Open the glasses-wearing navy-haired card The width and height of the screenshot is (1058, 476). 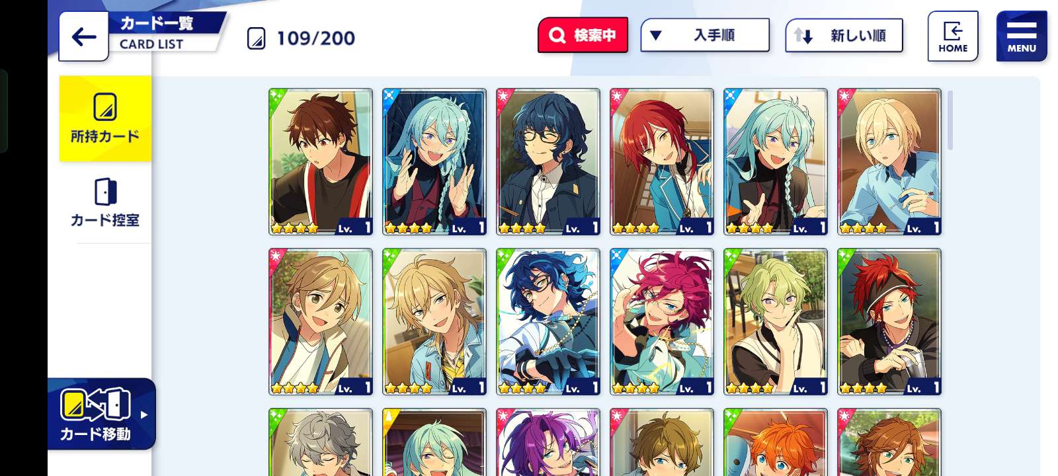pos(548,162)
